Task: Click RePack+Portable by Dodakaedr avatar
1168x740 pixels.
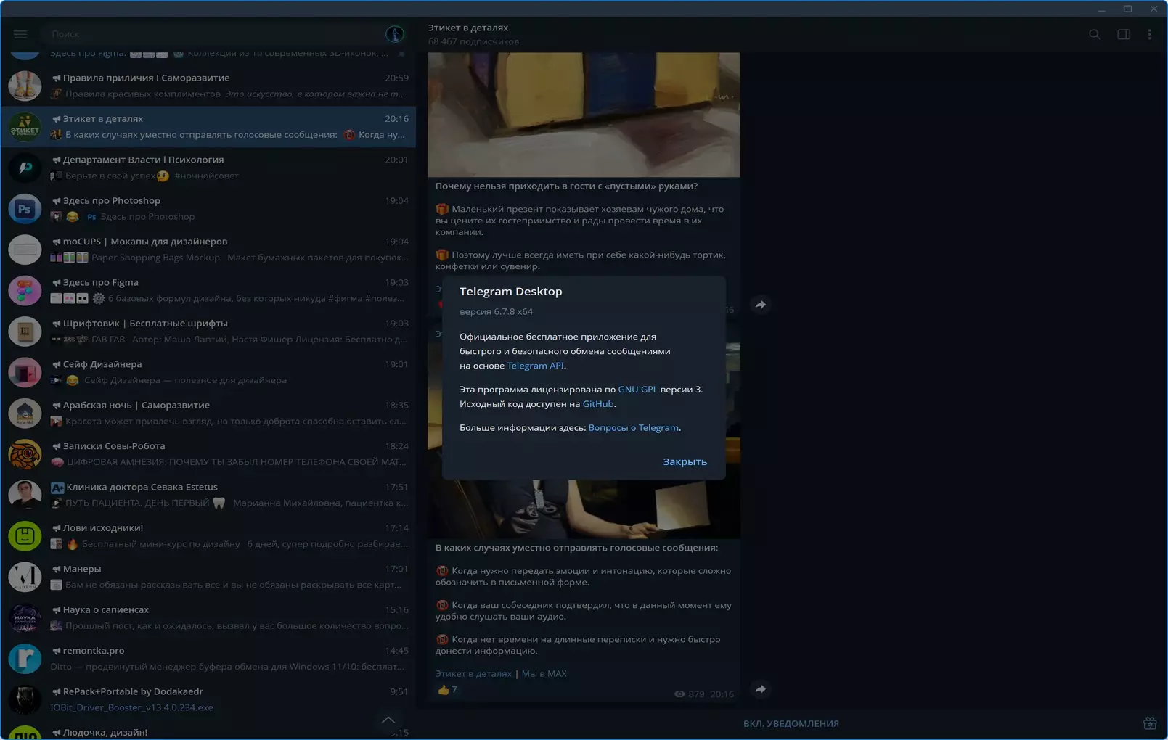Action: (x=25, y=699)
